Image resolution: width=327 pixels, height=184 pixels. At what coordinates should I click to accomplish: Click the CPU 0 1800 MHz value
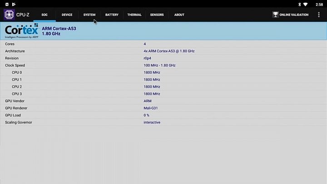click(x=152, y=72)
